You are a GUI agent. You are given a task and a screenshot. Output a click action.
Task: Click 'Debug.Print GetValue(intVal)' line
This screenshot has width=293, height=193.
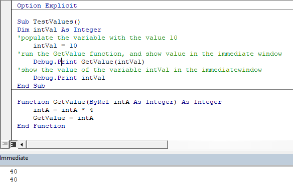[x=89, y=62]
